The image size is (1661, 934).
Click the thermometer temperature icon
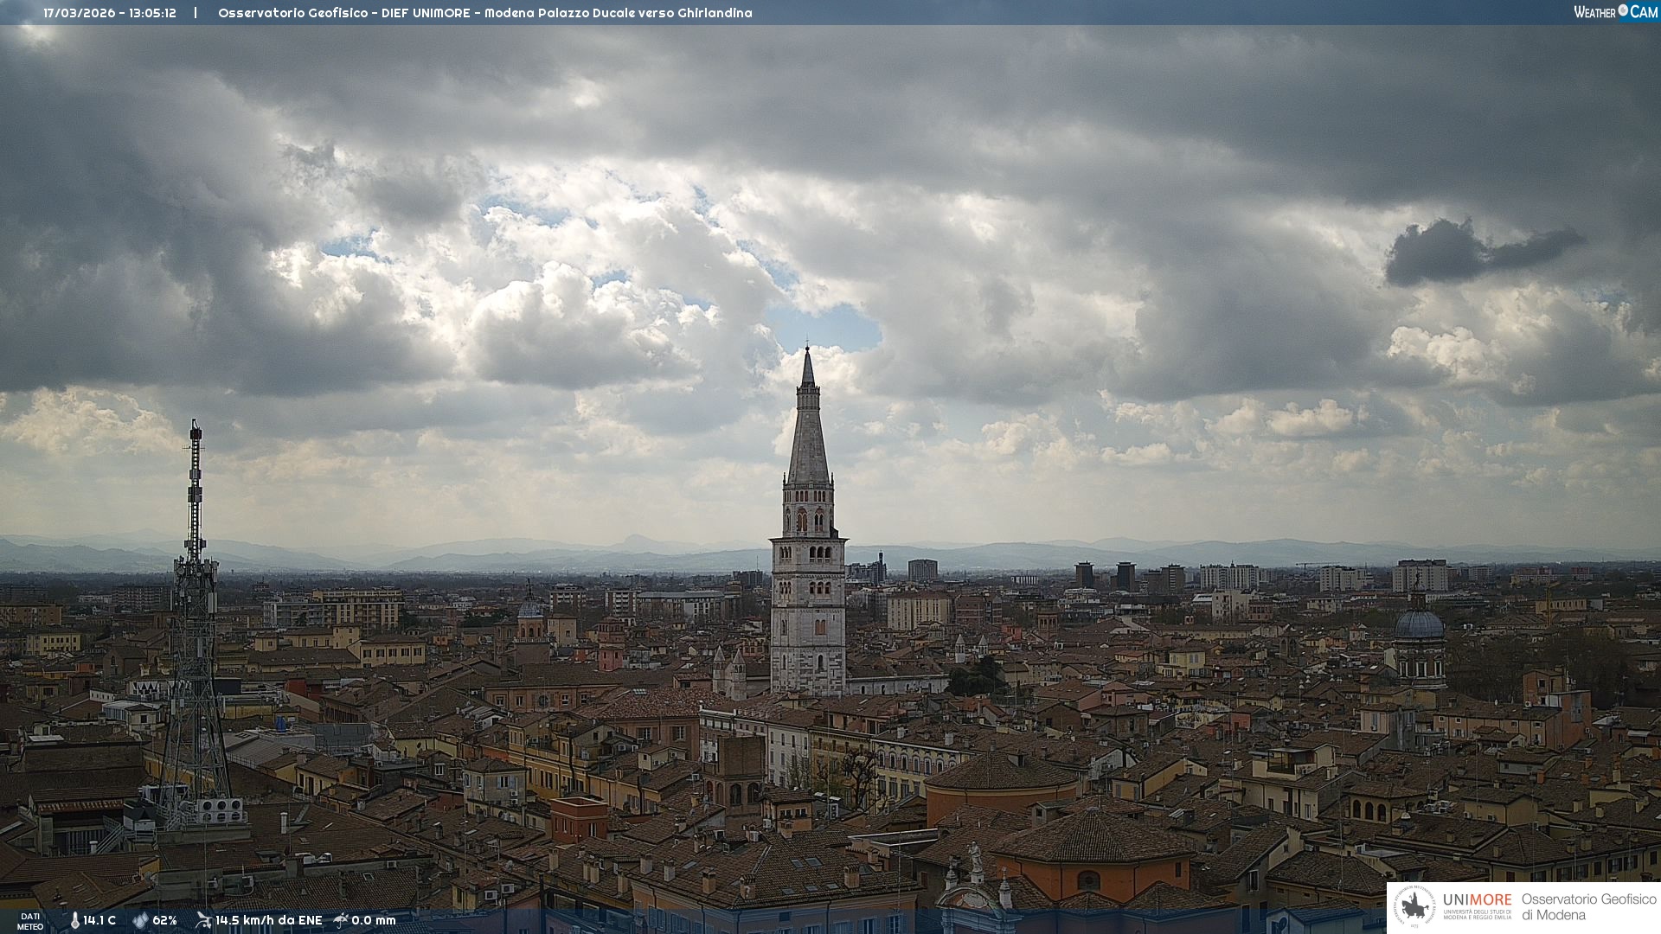(74, 920)
